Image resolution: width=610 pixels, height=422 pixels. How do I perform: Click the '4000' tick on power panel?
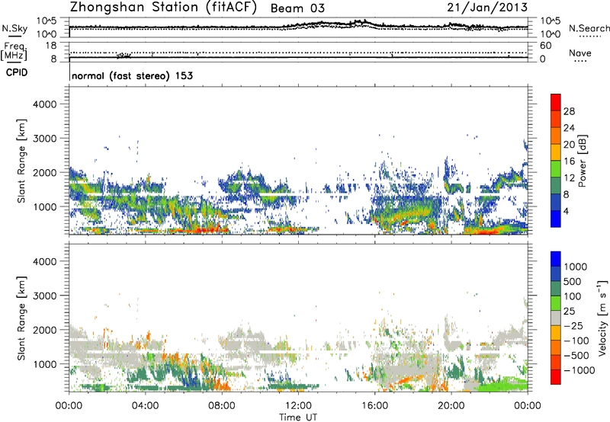[x=45, y=104]
